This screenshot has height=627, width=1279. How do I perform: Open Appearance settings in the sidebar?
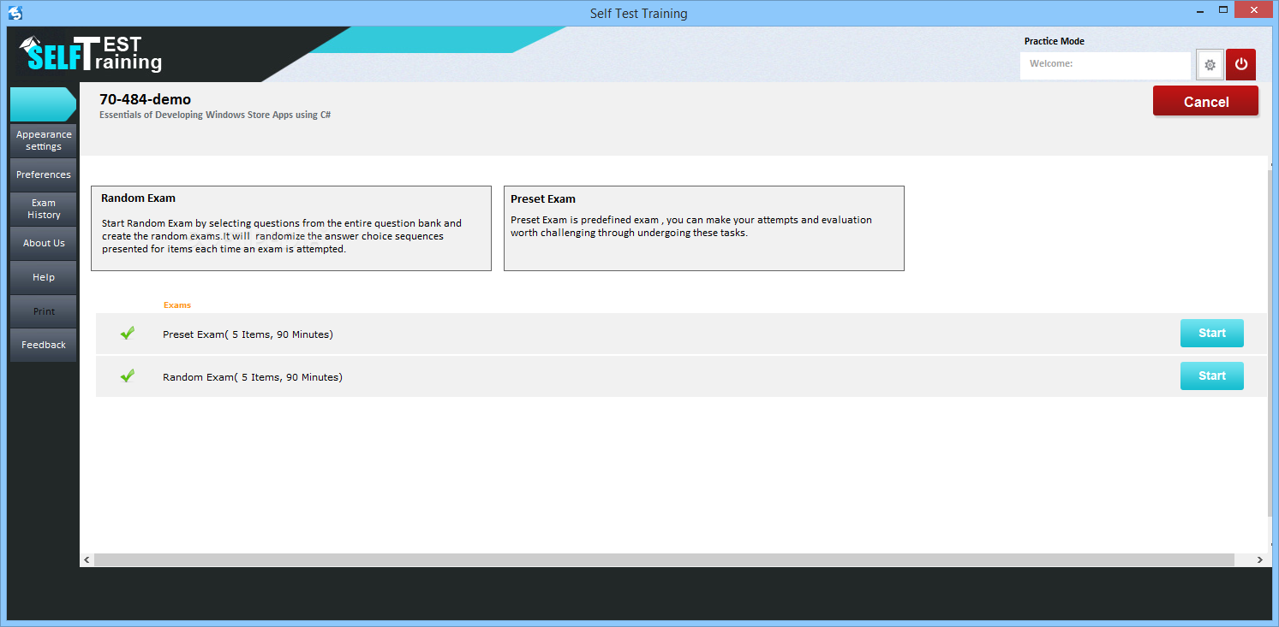click(x=44, y=140)
